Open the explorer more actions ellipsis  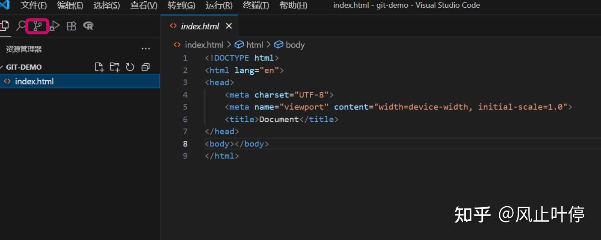tap(146, 49)
